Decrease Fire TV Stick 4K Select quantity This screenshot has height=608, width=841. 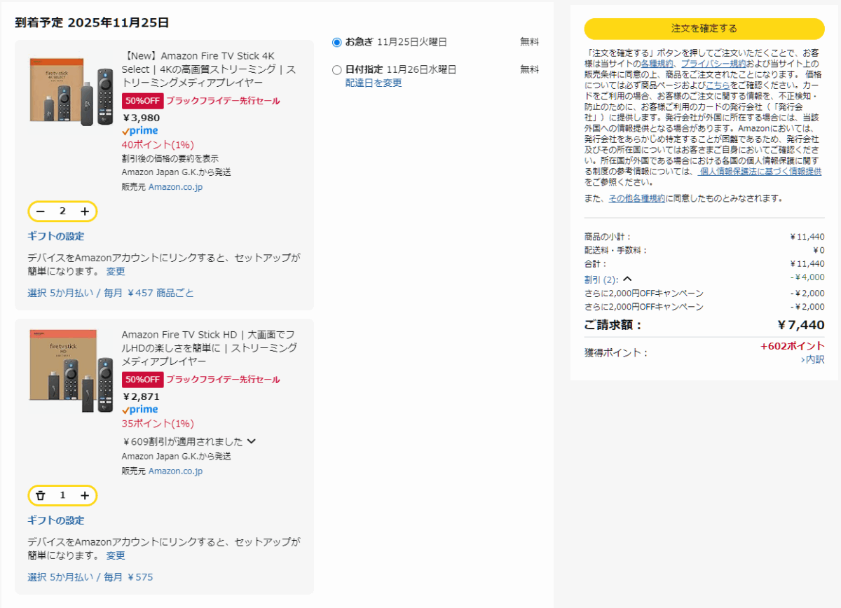[x=41, y=212]
